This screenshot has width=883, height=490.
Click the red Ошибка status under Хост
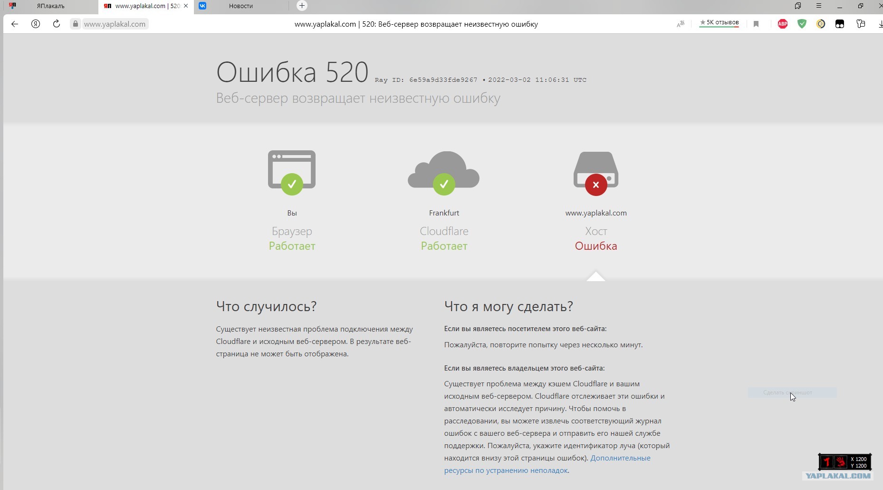(x=596, y=246)
